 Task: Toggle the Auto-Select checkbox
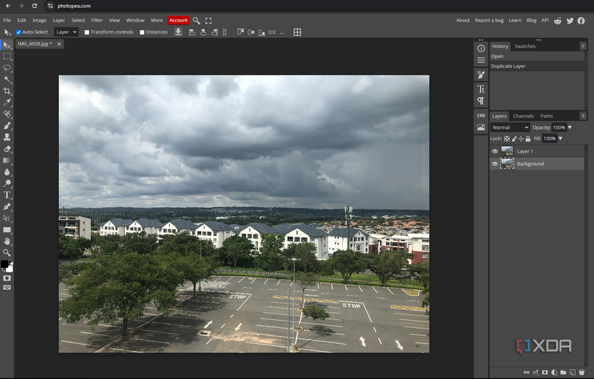[19, 32]
